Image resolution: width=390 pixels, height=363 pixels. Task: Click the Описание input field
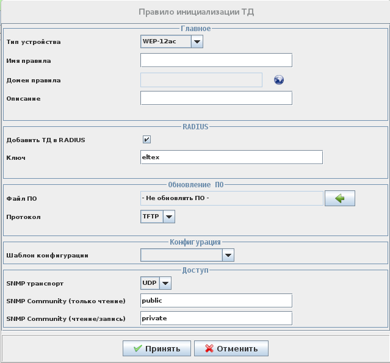pos(216,98)
